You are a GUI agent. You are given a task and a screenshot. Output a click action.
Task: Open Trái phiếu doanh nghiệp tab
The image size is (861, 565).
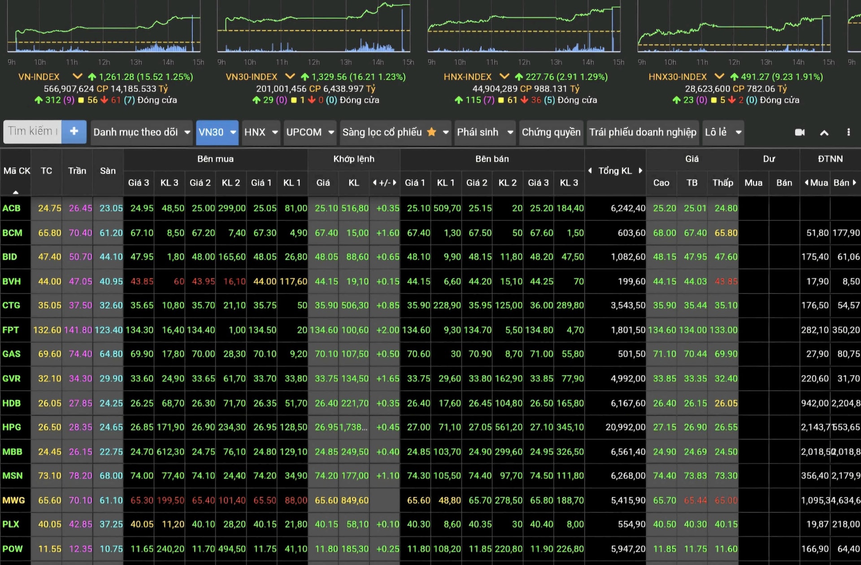pyautogui.click(x=643, y=132)
